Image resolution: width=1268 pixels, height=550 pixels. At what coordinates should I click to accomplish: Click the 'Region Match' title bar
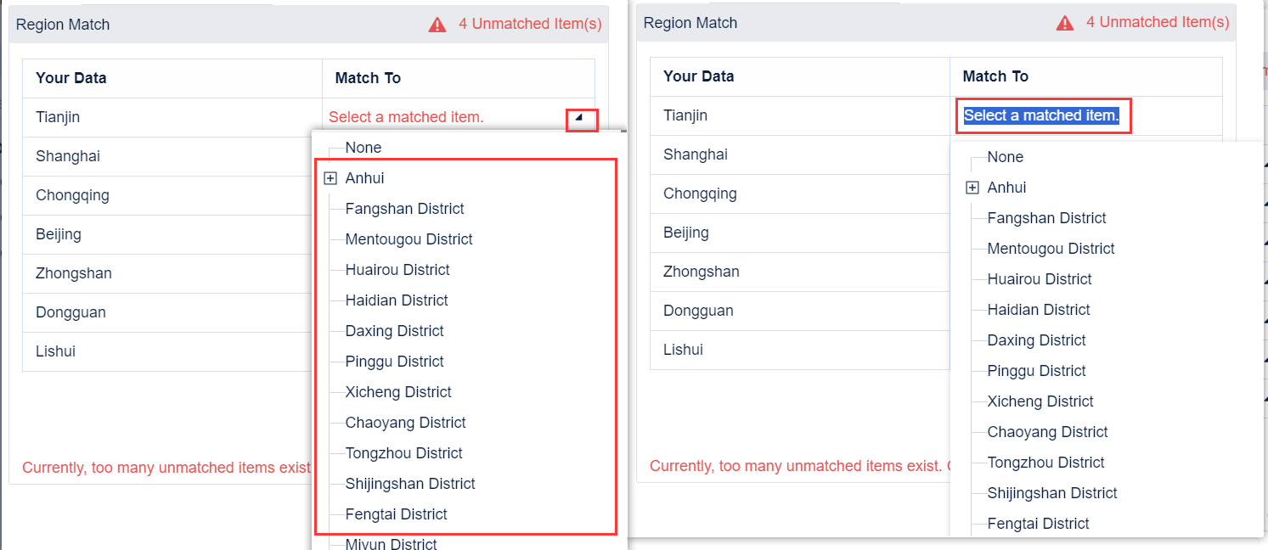63,24
